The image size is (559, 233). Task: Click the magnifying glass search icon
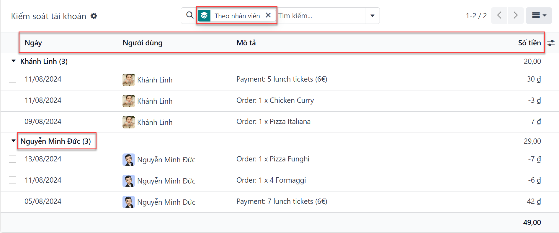[190, 15]
